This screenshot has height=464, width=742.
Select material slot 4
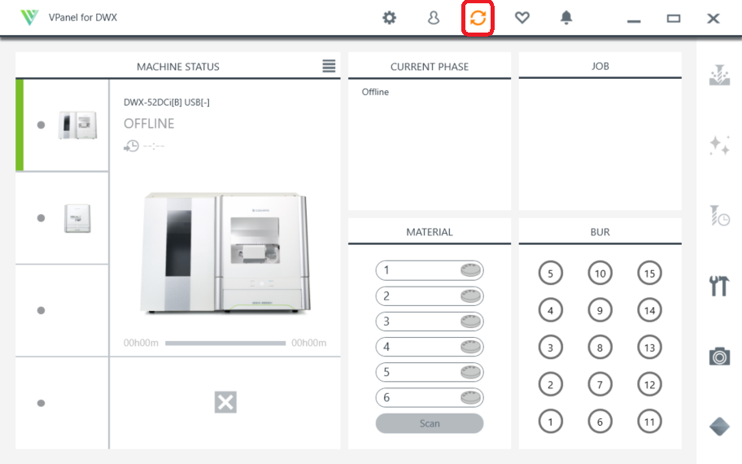point(430,347)
